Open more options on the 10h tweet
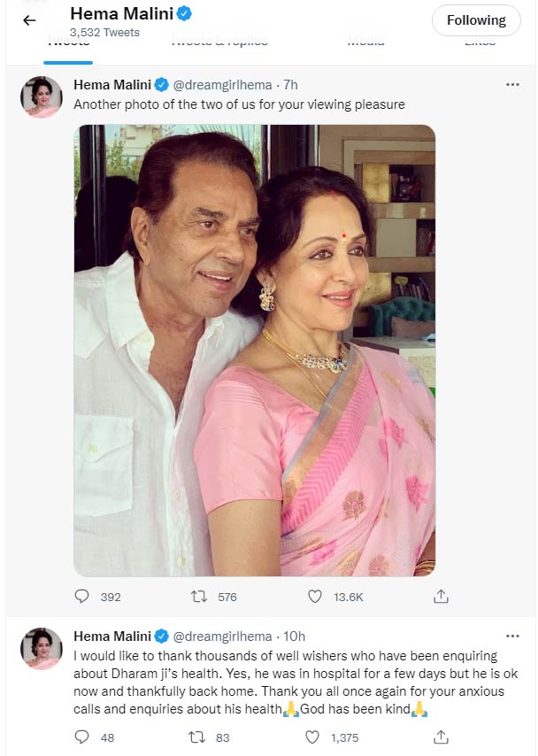The width and height of the screenshot is (538, 756). click(512, 636)
